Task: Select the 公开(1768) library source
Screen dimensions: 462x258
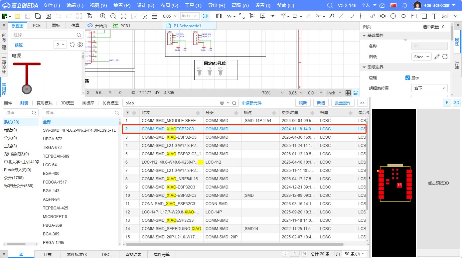Action: pyautogui.click(x=14, y=178)
